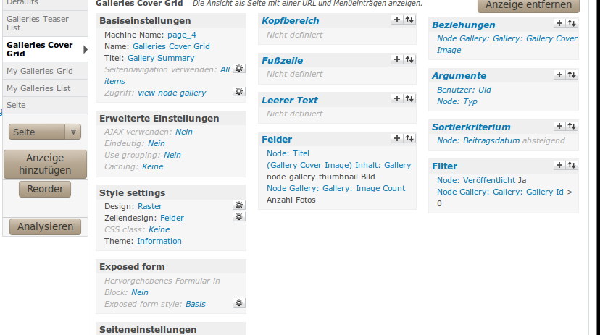The width and height of the screenshot is (600, 335).
Task: Click the Anzeige entfernen button
Action: tap(528, 5)
